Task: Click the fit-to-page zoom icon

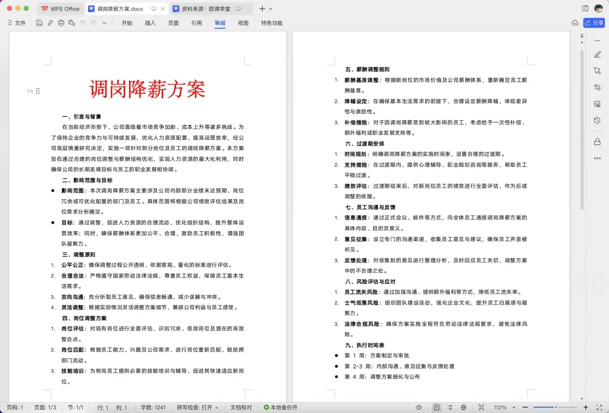Action: pyautogui.click(x=481, y=407)
